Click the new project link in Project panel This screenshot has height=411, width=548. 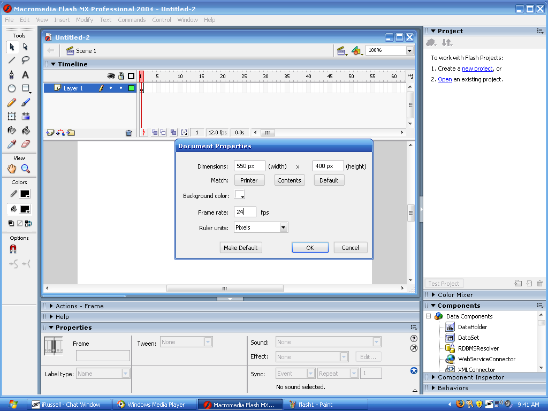tap(477, 68)
